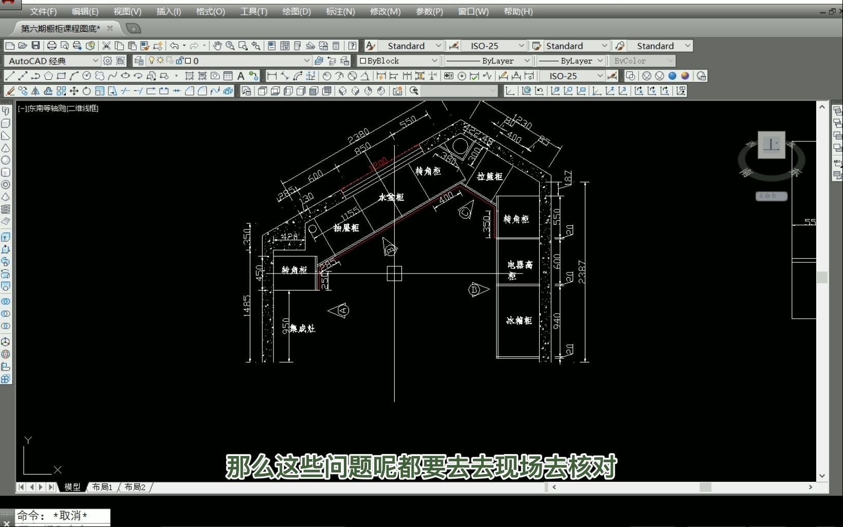This screenshot has height=527, width=843.
Task: Open the Properties palette icon
Action: pos(272,46)
